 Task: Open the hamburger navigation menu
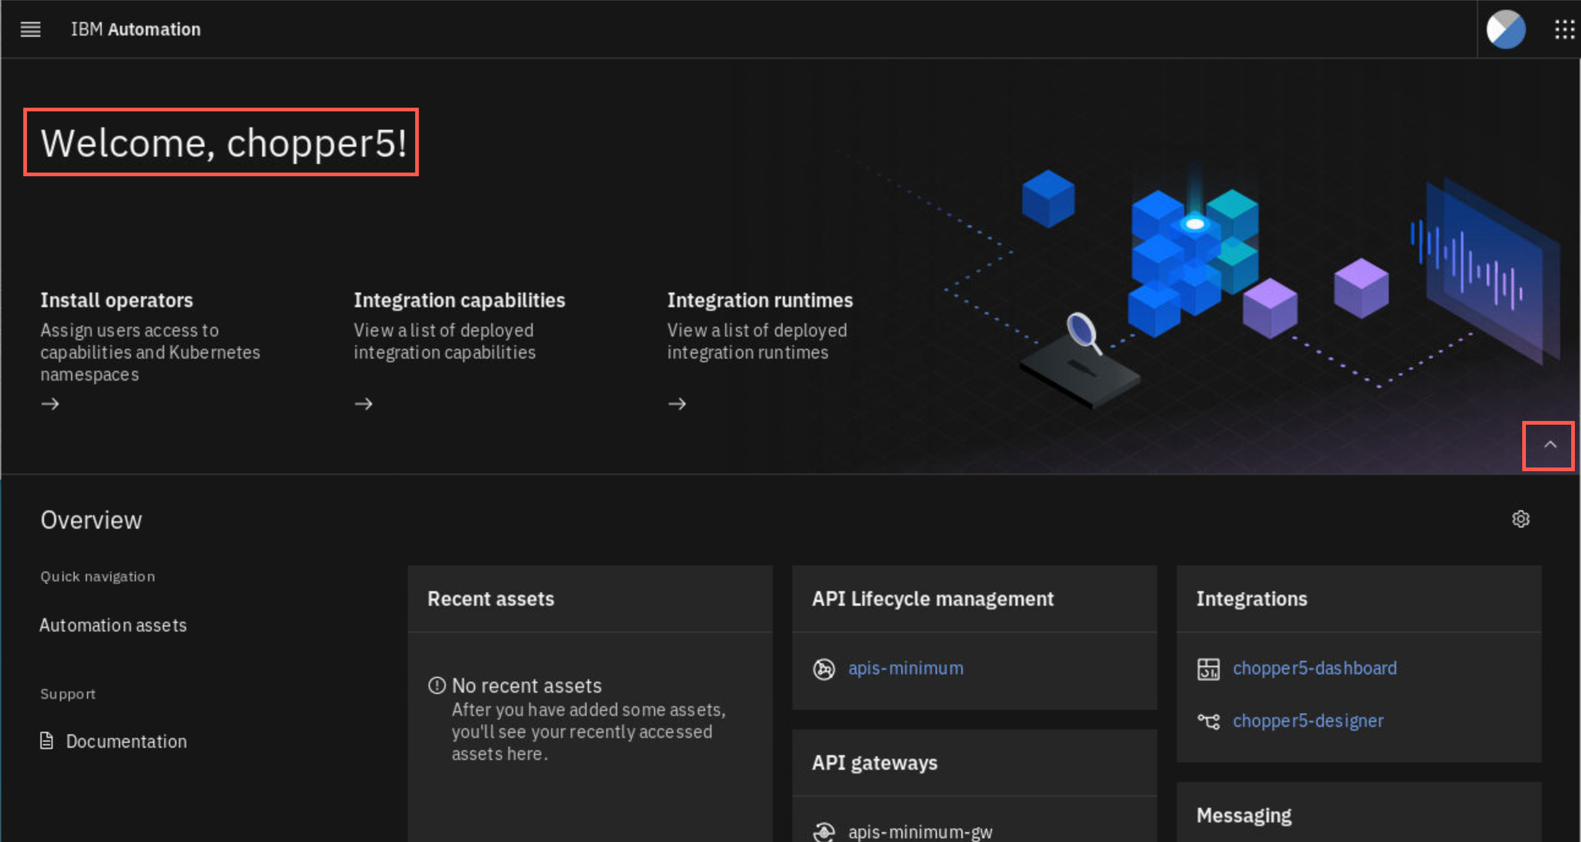[30, 29]
